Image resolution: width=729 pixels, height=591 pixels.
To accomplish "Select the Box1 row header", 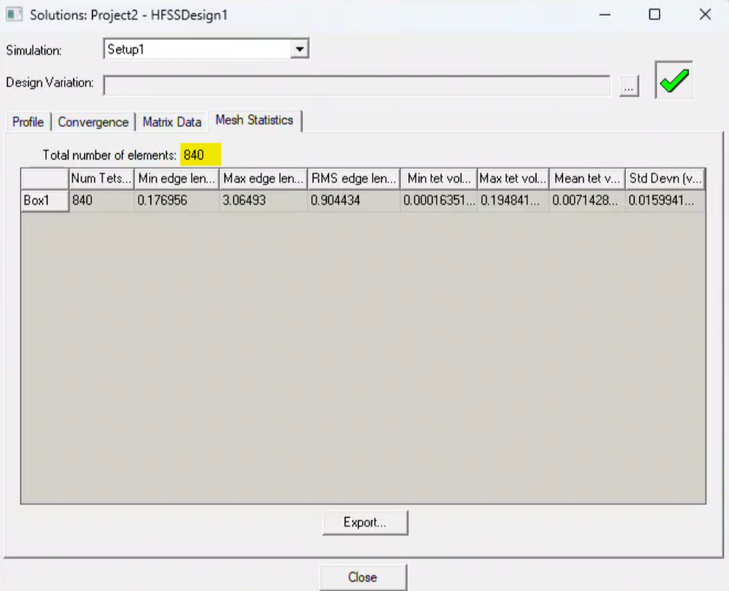I will click(44, 200).
